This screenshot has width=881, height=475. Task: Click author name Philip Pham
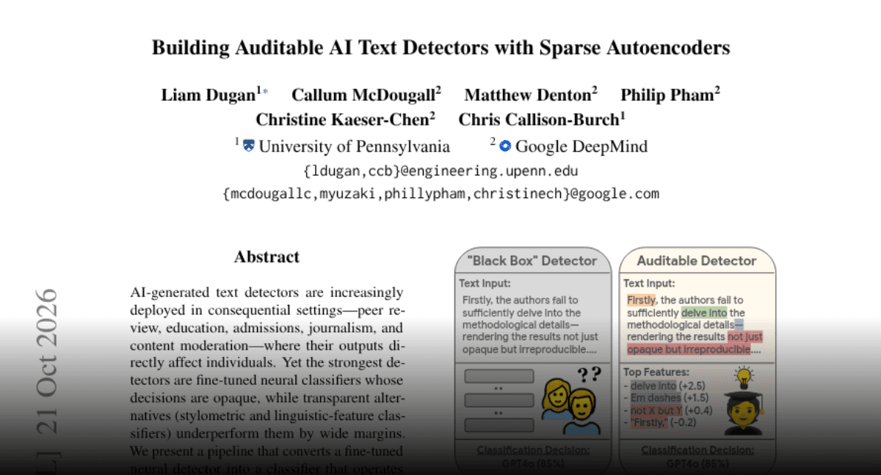point(667,95)
